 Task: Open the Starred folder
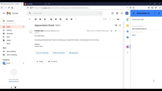point(9,30)
